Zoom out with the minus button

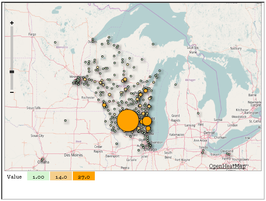point(12,92)
